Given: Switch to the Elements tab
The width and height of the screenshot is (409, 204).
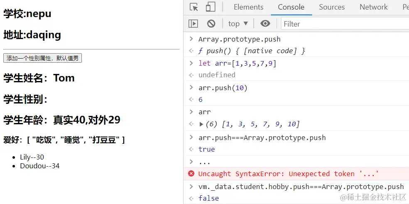Looking at the screenshot, I should click(x=248, y=7).
